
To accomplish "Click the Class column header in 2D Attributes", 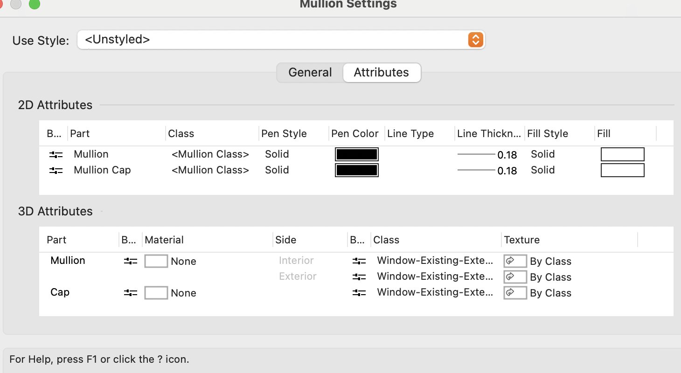I will point(181,134).
